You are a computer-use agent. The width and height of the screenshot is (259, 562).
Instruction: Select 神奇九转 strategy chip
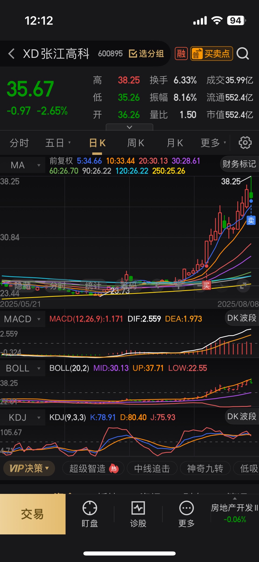(205, 468)
